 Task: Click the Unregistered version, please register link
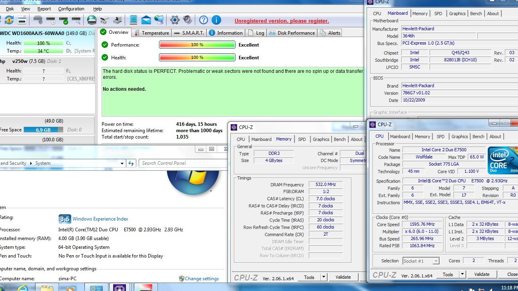(282, 21)
